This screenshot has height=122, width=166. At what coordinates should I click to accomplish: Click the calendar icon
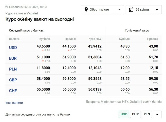131,10
